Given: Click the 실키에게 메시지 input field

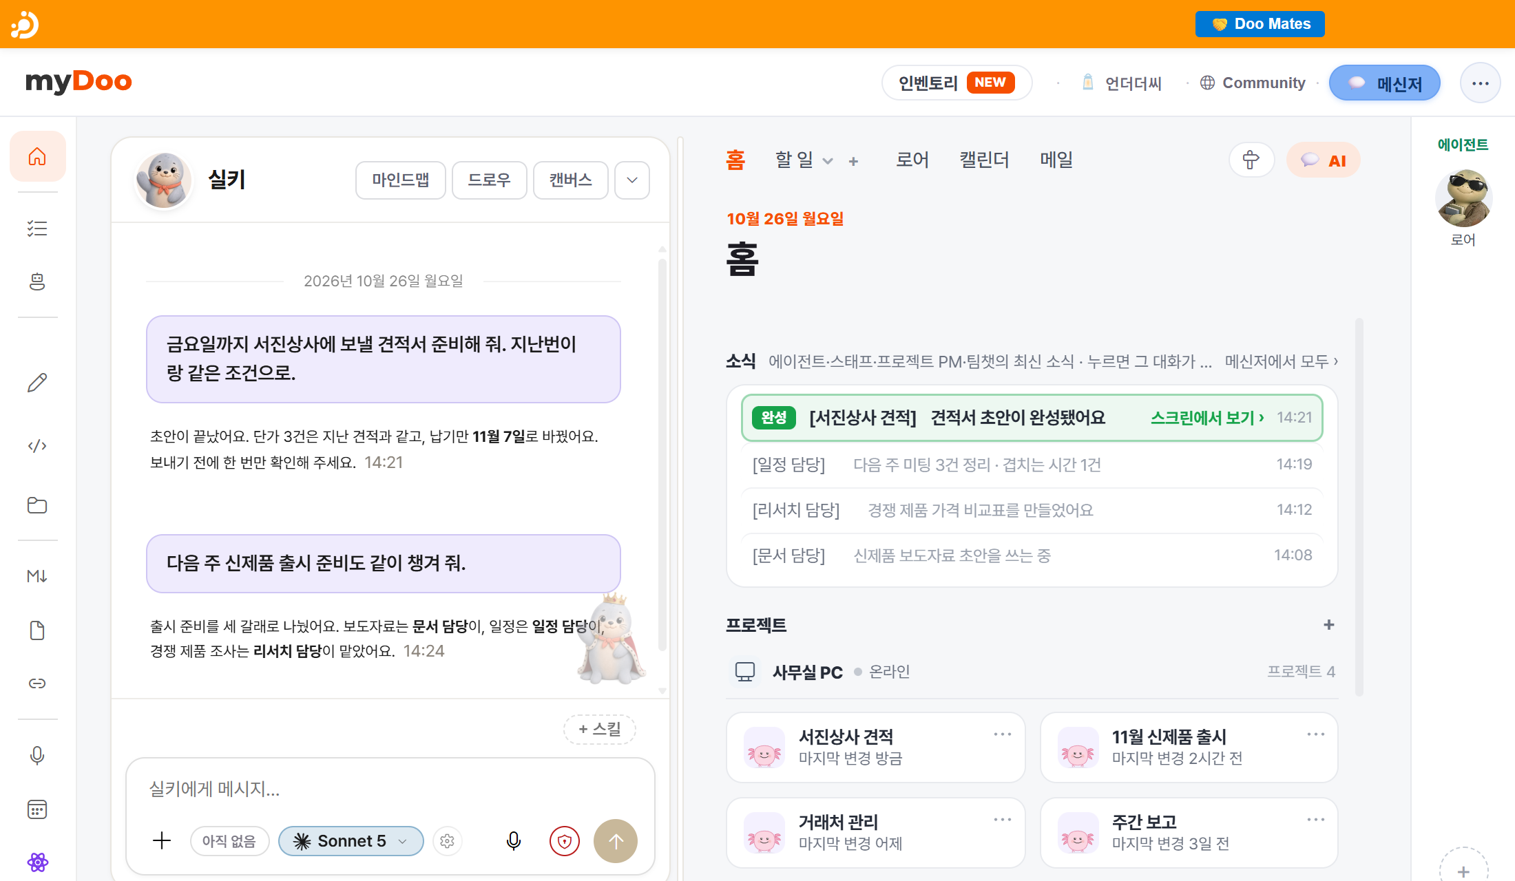Looking at the screenshot, I should coord(390,789).
